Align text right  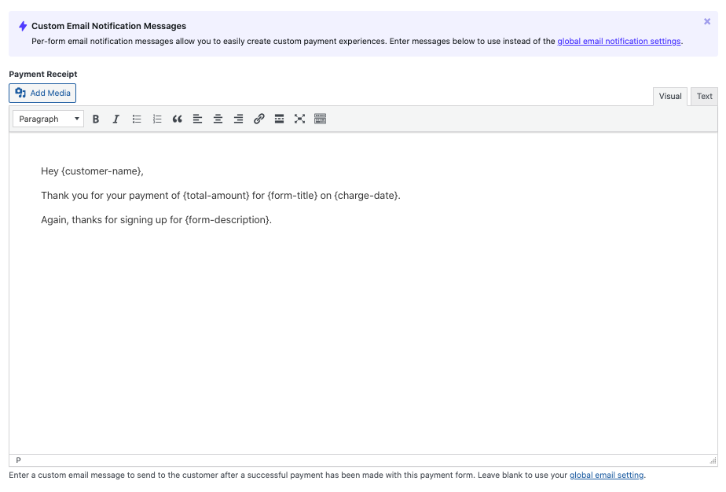[x=238, y=119]
